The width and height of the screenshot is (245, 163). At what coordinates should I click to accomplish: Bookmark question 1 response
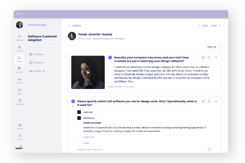pyautogui.click(x=209, y=58)
